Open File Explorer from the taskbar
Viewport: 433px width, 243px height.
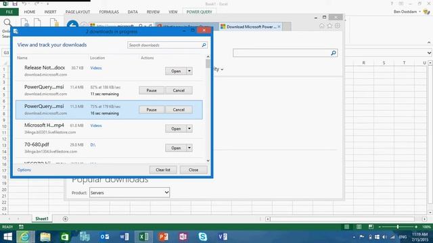click(x=45, y=237)
